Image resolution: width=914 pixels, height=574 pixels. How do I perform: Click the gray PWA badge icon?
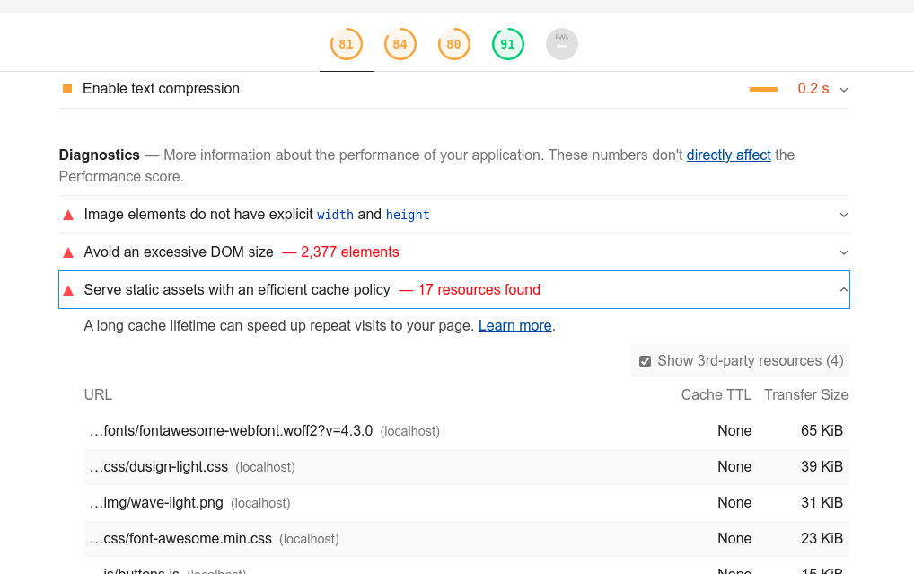[561, 44]
